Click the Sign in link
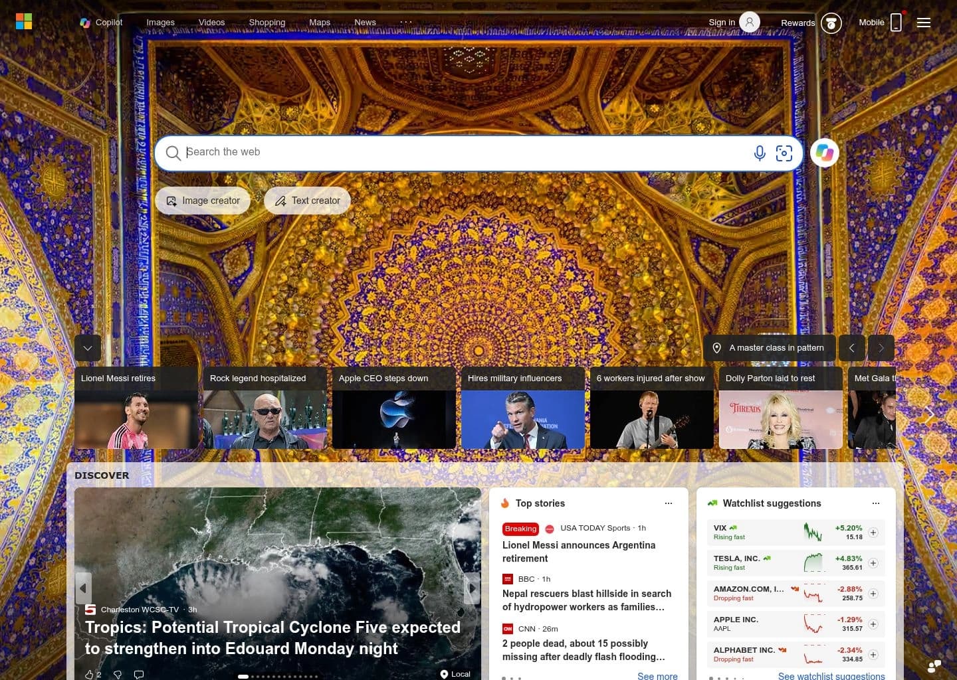The width and height of the screenshot is (957, 680). [x=722, y=22]
